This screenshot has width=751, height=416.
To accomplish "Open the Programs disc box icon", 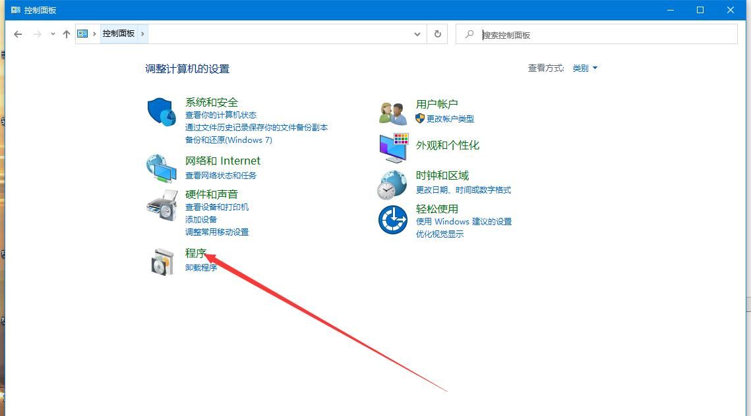I will pos(162,262).
